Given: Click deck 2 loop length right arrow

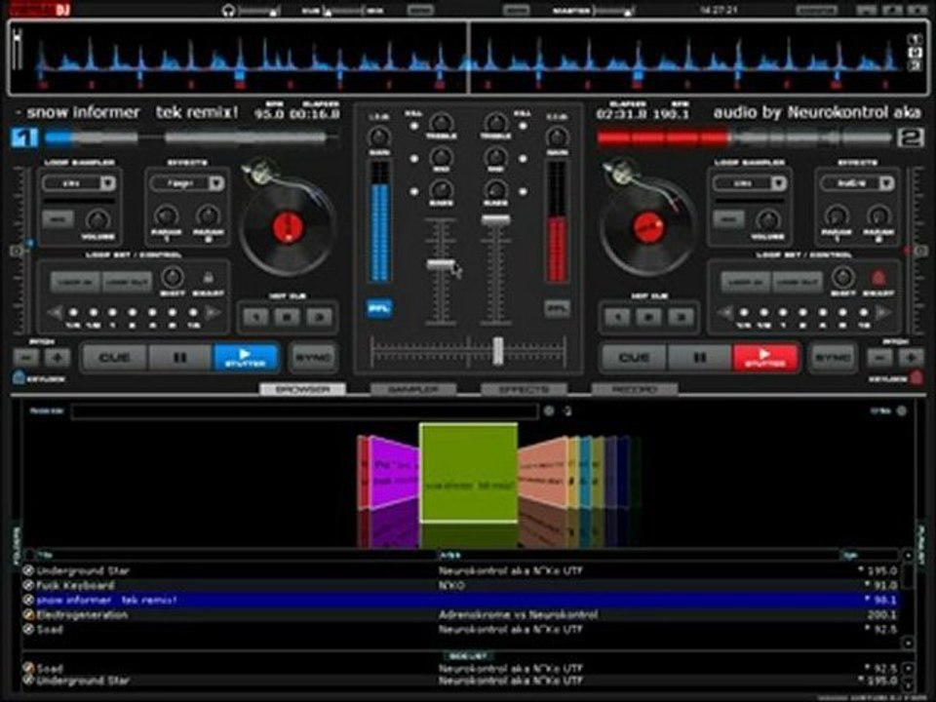Looking at the screenshot, I should [883, 312].
